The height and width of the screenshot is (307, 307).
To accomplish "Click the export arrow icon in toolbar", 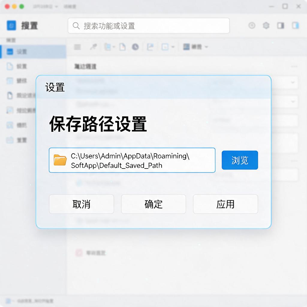I will [150, 47].
